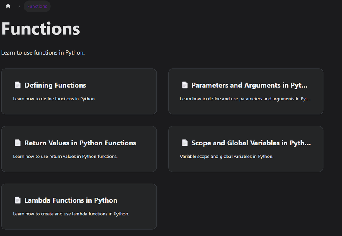Open the Parameters and Arguments in Python title

point(249,85)
